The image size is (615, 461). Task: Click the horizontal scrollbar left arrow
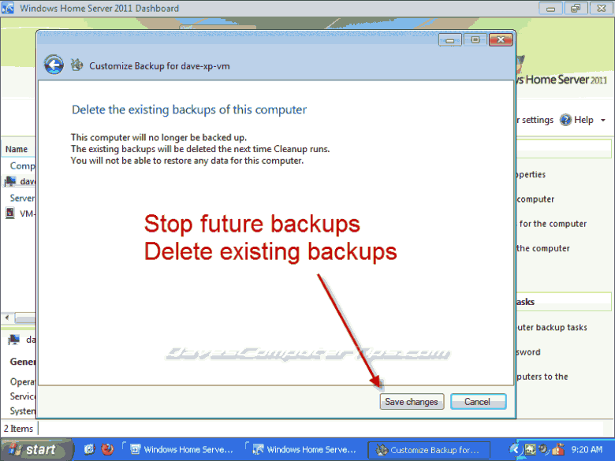(x=7, y=318)
